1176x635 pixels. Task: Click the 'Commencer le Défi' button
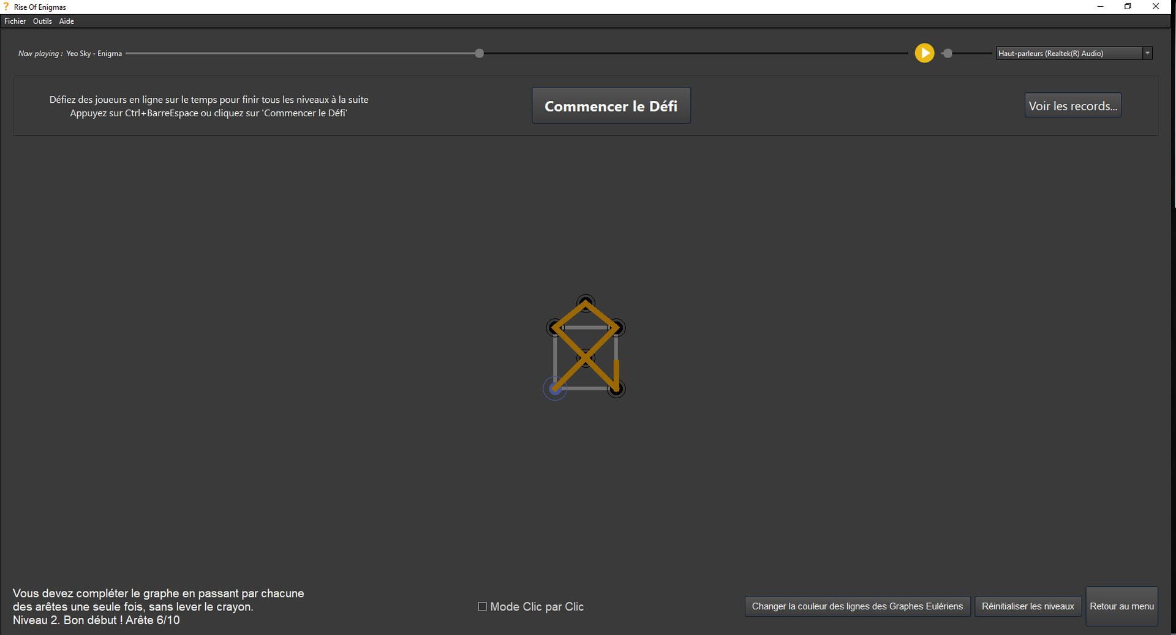pyautogui.click(x=611, y=105)
